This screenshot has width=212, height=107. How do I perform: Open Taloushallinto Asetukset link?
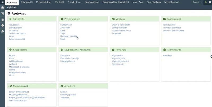click(x=167, y=56)
